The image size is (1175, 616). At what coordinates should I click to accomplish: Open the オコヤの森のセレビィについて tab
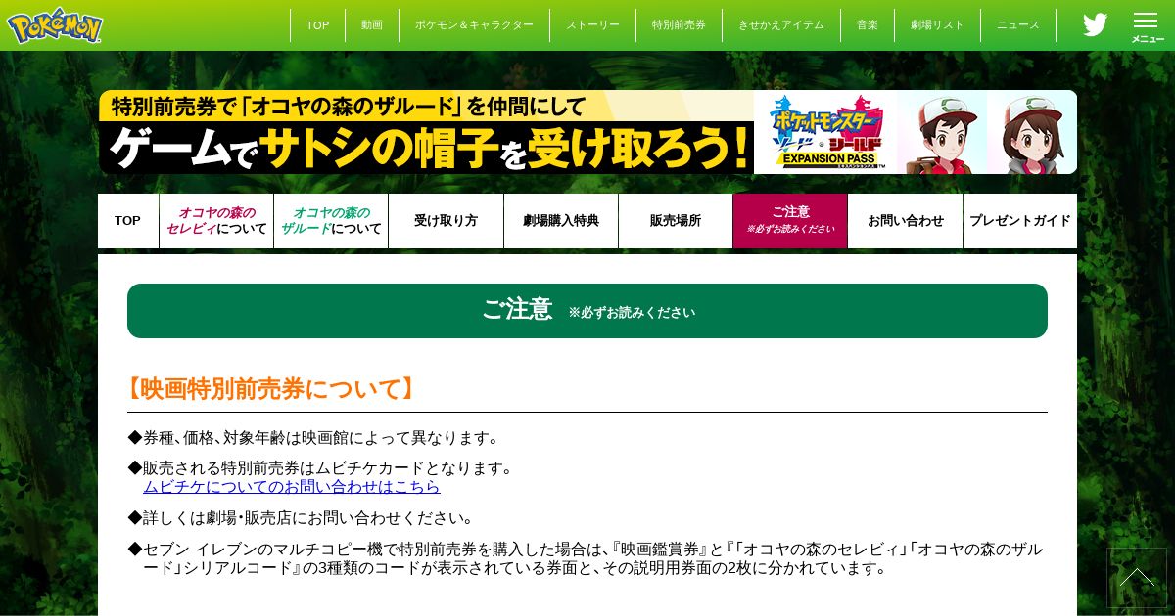tap(216, 221)
